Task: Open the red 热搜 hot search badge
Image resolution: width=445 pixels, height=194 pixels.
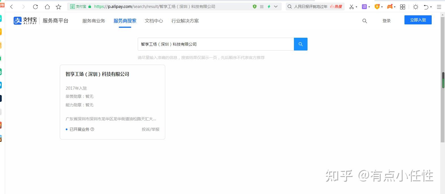Action: coord(336,7)
